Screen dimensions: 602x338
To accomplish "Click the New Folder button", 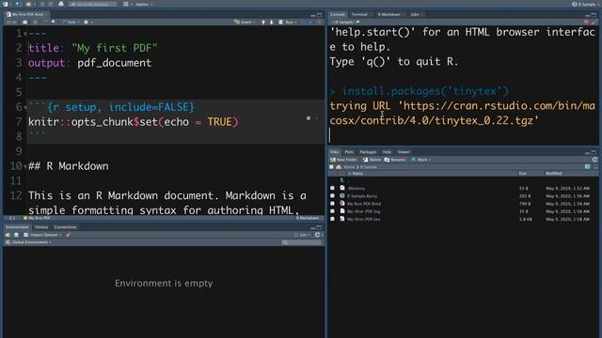I will pyautogui.click(x=343, y=160).
